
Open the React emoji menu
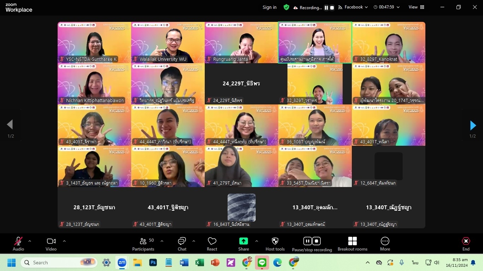coord(212,243)
